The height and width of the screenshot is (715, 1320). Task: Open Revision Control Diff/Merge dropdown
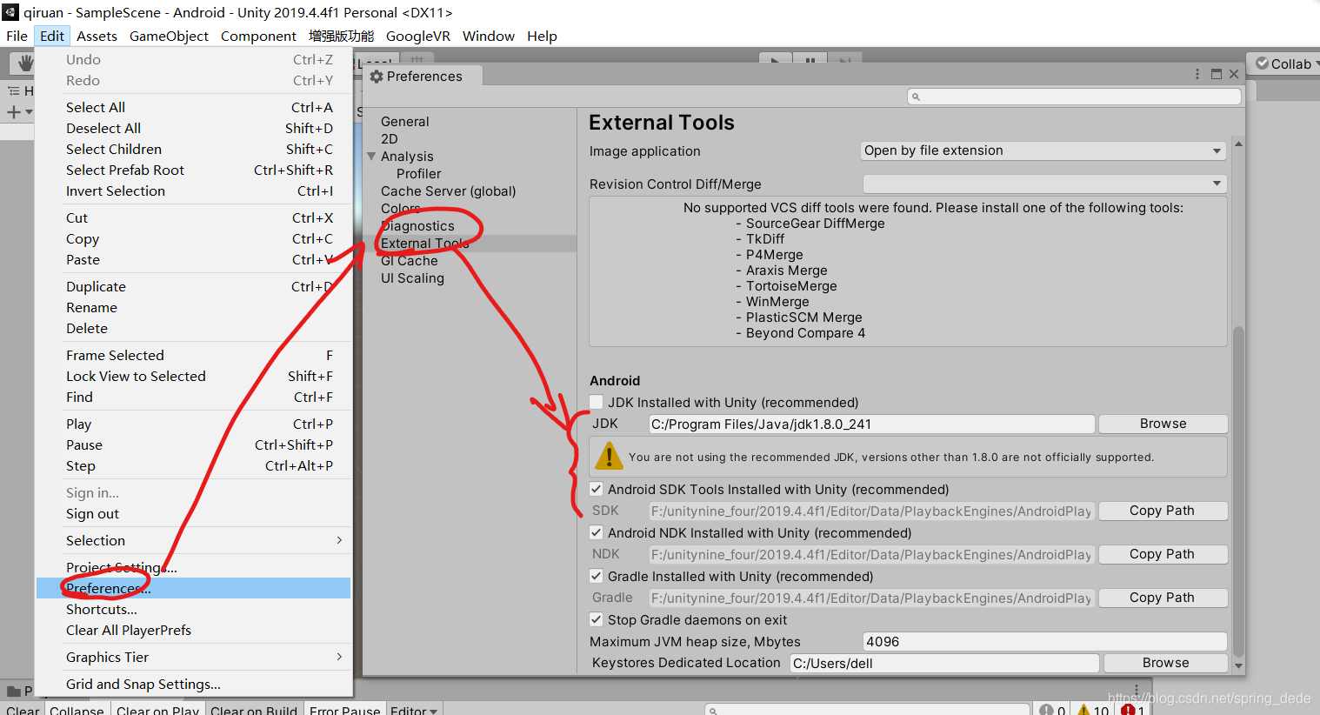pyautogui.click(x=1044, y=184)
